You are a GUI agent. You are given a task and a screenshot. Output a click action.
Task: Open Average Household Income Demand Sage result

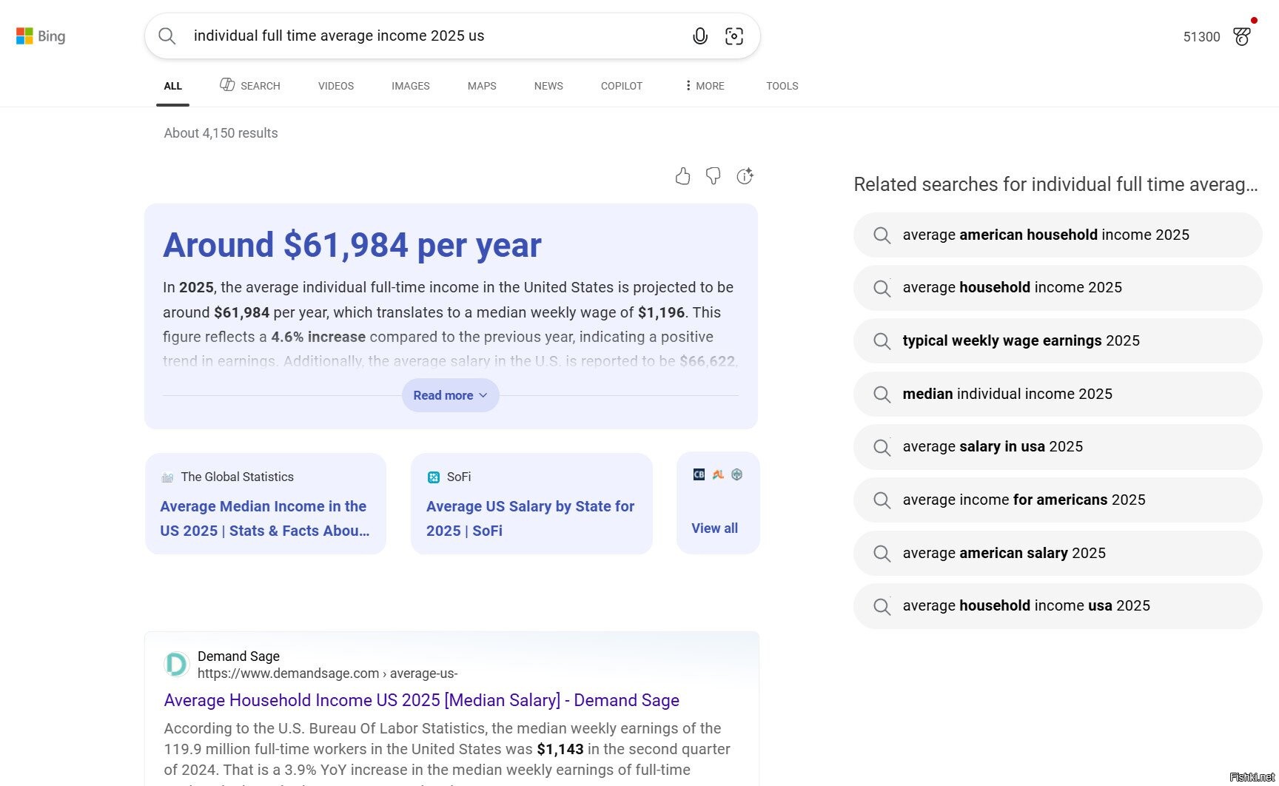(x=421, y=700)
